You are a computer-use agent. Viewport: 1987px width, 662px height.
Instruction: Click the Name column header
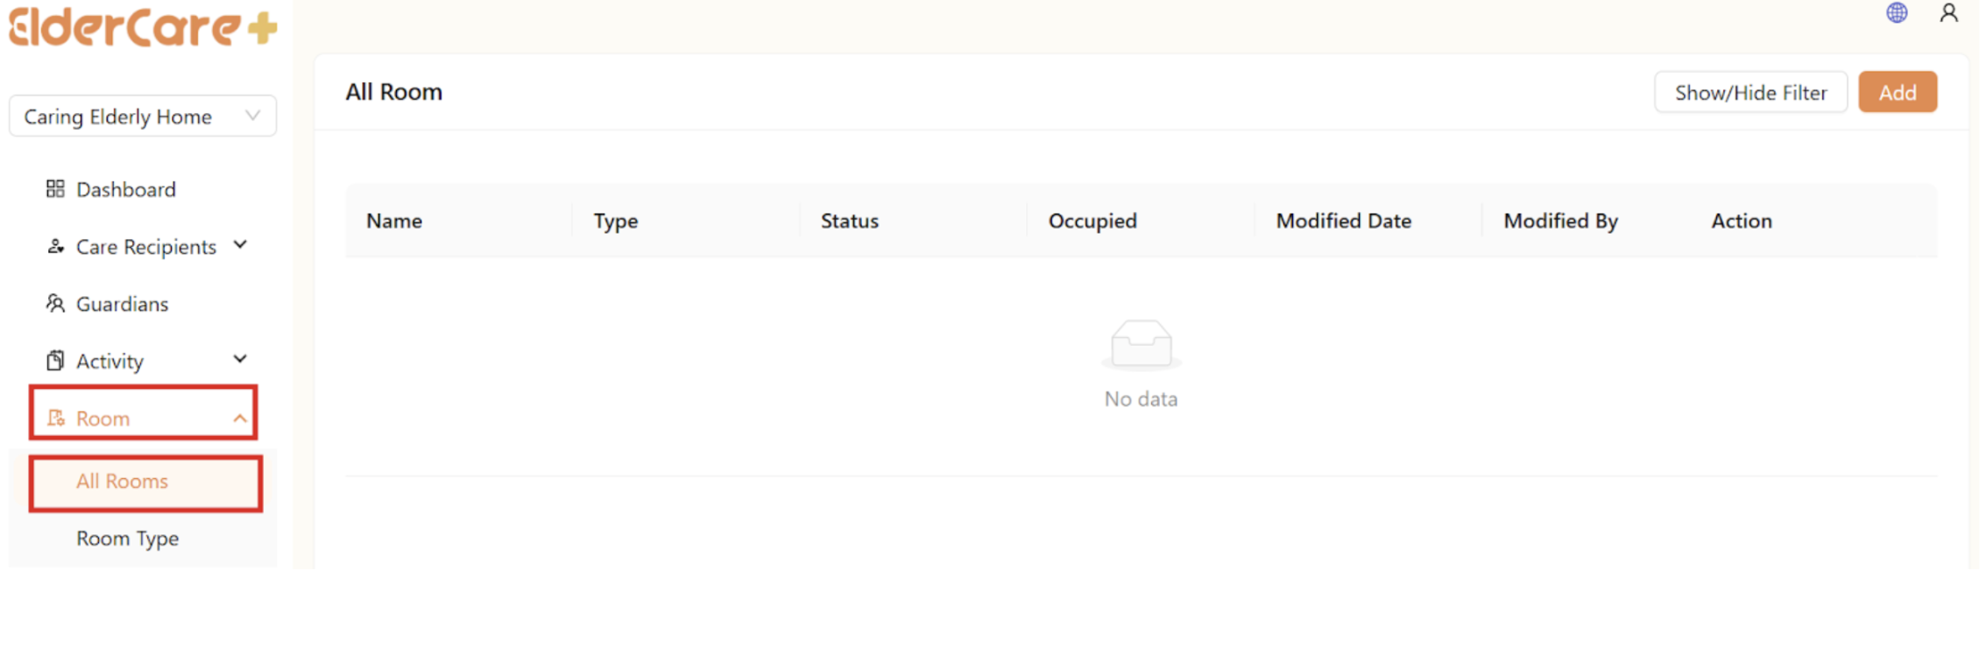[x=394, y=222]
